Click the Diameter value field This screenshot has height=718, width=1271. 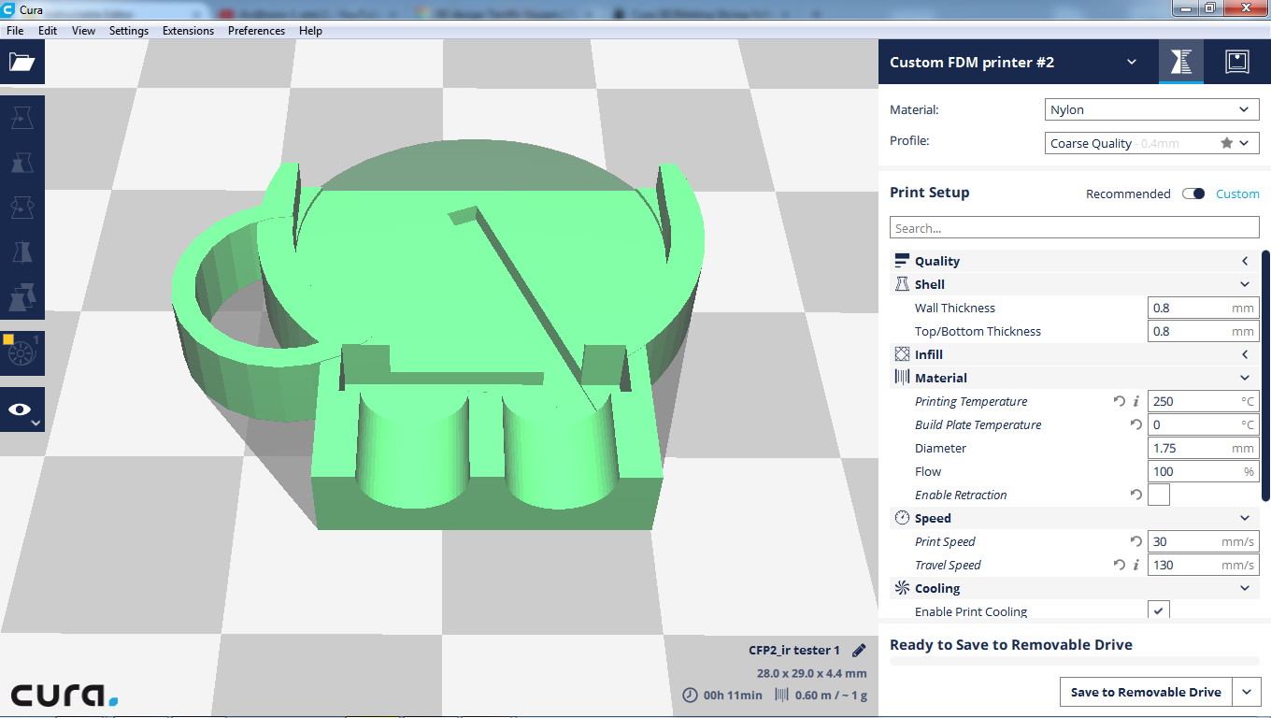pos(1203,448)
